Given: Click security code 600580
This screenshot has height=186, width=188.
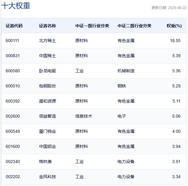Looking at the screenshot, I should 12,71.
